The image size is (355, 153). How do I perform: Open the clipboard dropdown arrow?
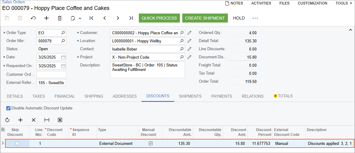pyautogui.click(x=80, y=18)
